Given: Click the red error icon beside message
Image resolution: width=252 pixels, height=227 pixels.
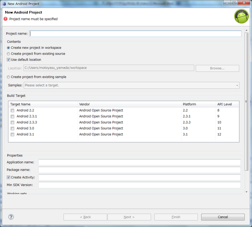Looking at the screenshot, I should pos(6,19).
